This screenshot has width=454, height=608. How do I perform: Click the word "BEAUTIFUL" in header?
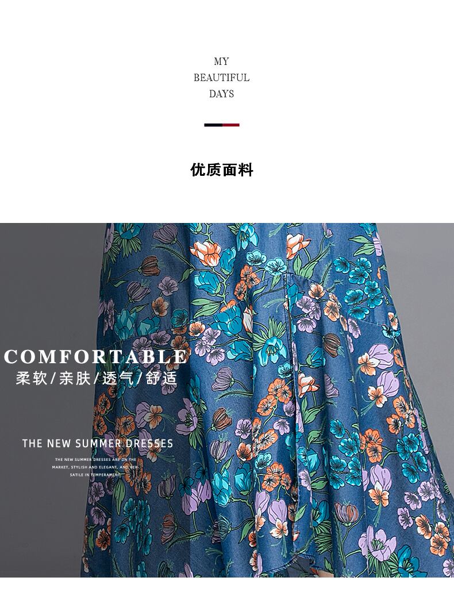pyautogui.click(x=221, y=78)
